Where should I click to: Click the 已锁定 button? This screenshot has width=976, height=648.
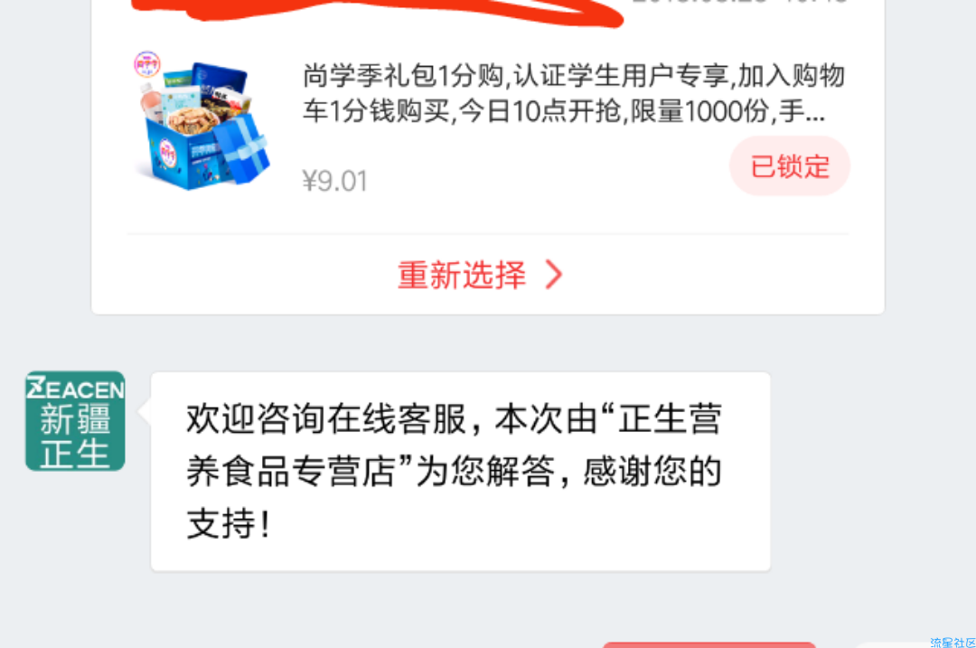(x=789, y=166)
